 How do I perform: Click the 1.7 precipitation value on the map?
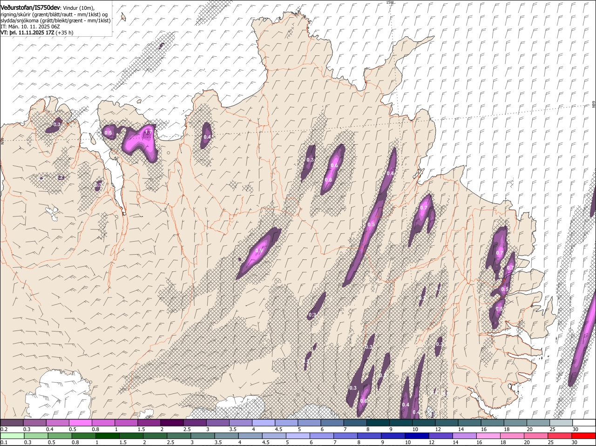point(149,133)
